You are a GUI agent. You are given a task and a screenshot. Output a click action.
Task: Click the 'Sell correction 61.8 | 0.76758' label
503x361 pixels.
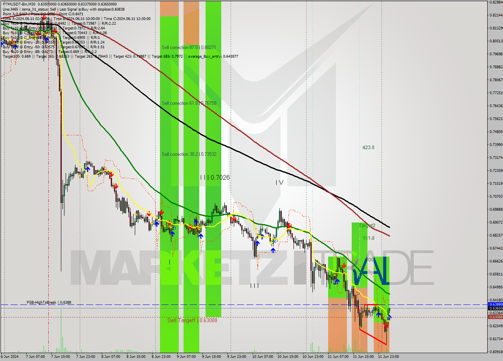click(189, 103)
